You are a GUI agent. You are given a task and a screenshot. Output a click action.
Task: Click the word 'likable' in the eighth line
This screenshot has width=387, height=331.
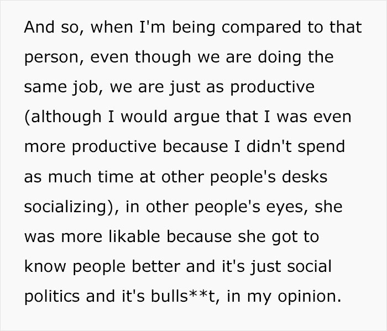click(x=134, y=236)
